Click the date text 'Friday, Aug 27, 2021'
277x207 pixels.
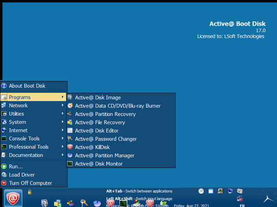191,206
